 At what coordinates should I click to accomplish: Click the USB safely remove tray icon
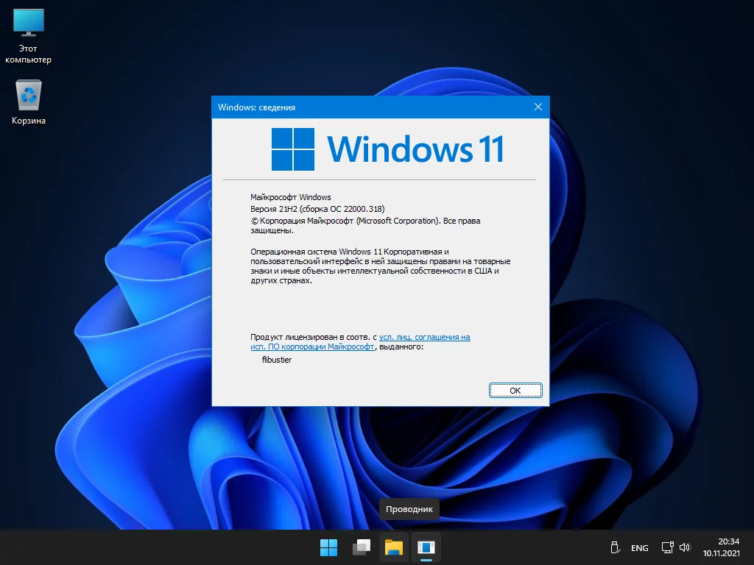tap(615, 547)
